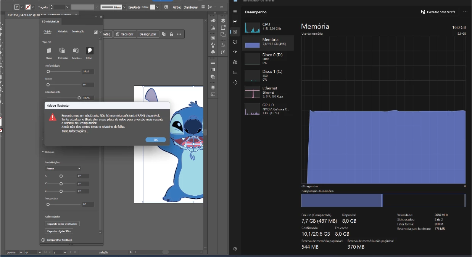The height and width of the screenshot is (257, 472).
Task: Collapse the Rotação section
Action: coord(43,152)
